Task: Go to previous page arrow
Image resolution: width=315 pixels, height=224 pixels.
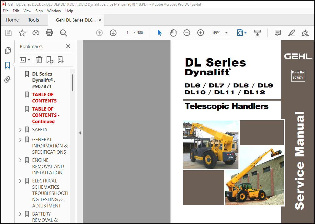Action: click(99, 33)
